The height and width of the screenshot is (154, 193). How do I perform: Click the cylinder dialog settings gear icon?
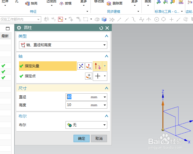[19, 28]
